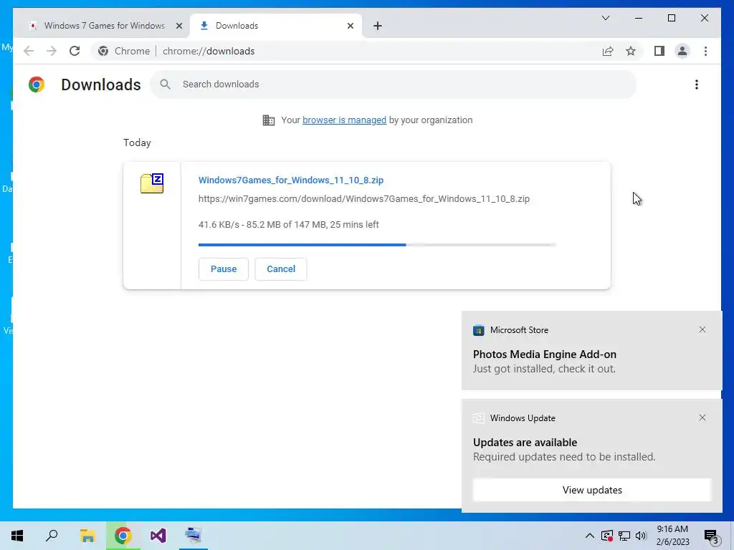The image size is (734, 550).
Task: Open the Downloads page three-dot menu
Action: (x=697, y=85)
